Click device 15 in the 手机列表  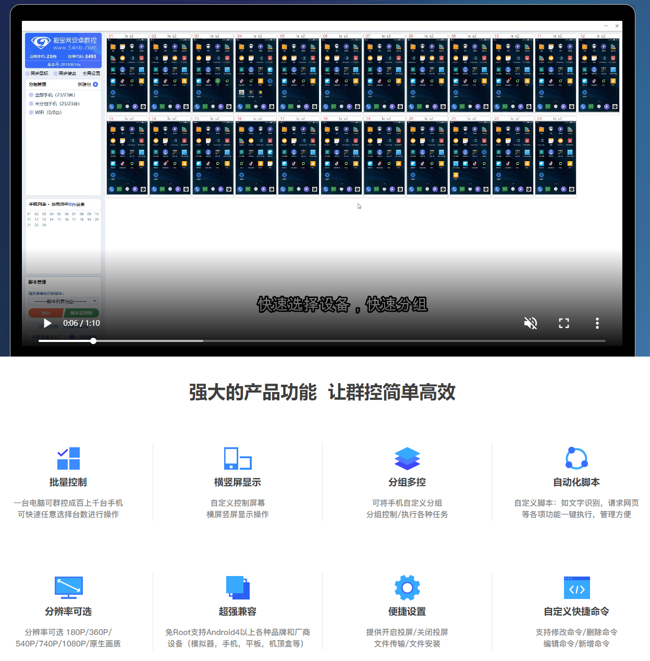(59, 219)
